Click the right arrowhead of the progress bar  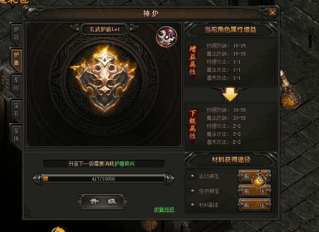pos(170,179)
